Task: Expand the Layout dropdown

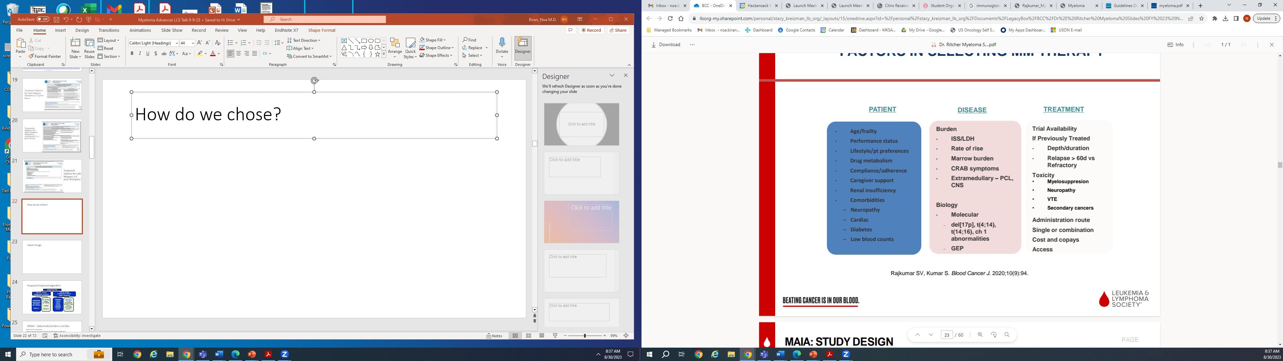Action: click(x=109, y=40)
